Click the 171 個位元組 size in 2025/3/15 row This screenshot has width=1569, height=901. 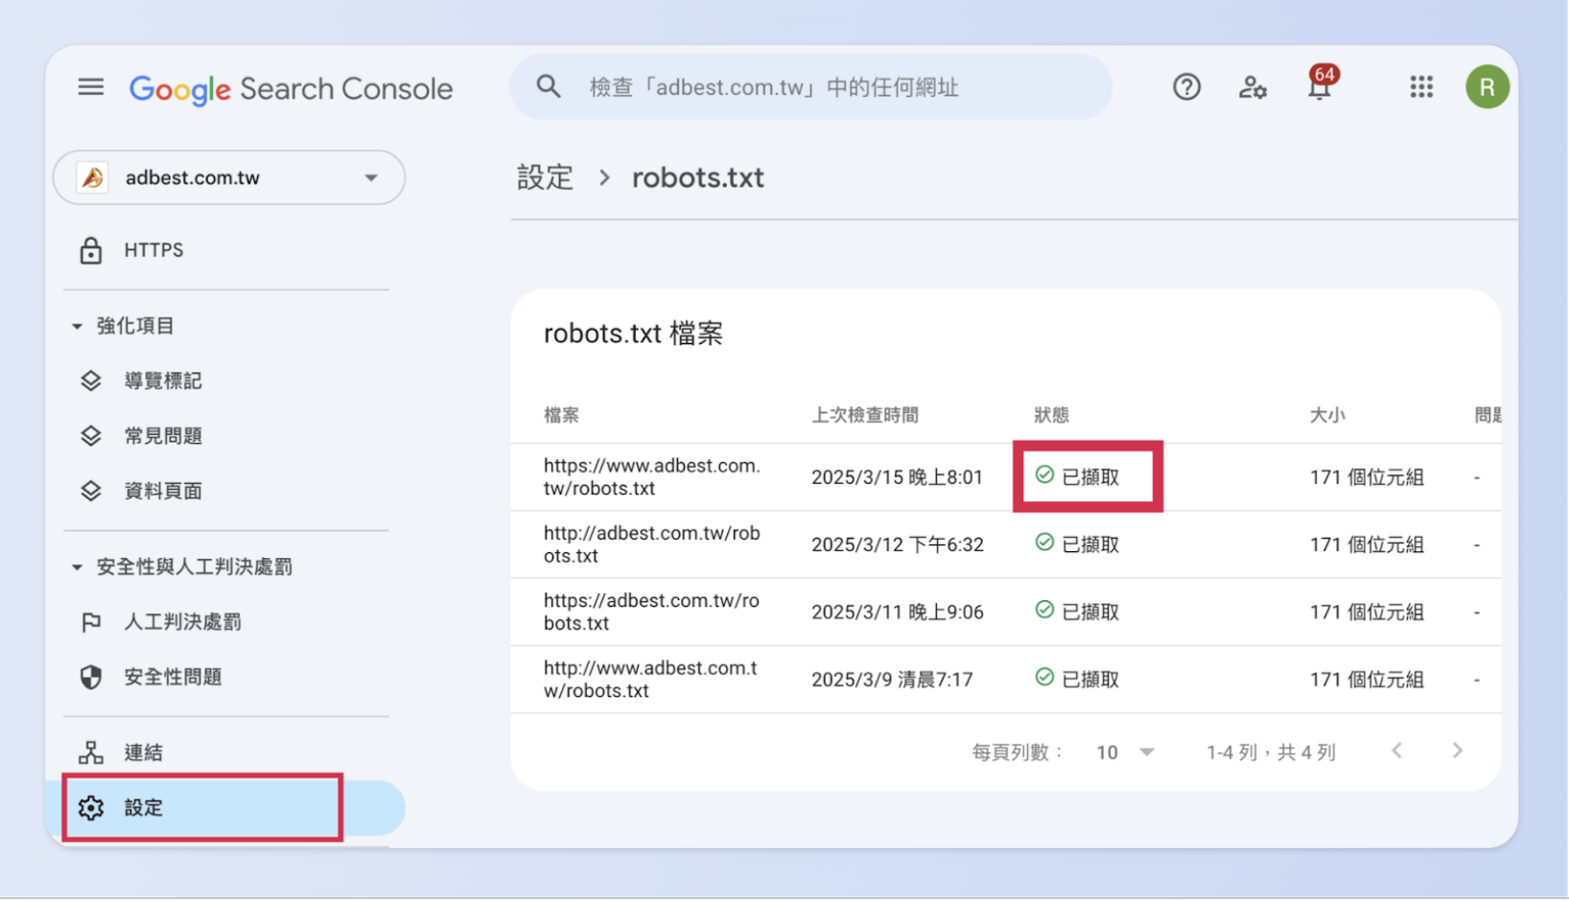click(x=1367, y=477)
